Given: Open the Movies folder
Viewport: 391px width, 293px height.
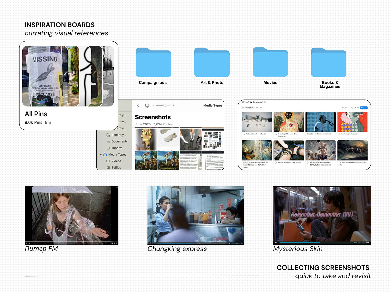Looking at the screenshot, I should [x=270, y=63].
